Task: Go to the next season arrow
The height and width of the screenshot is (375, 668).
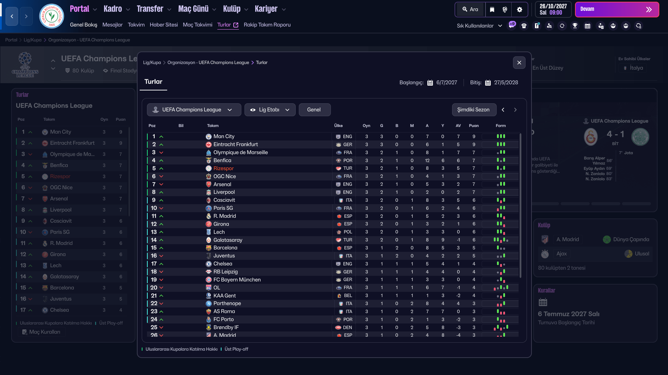Action: click(x=515, y=110)
